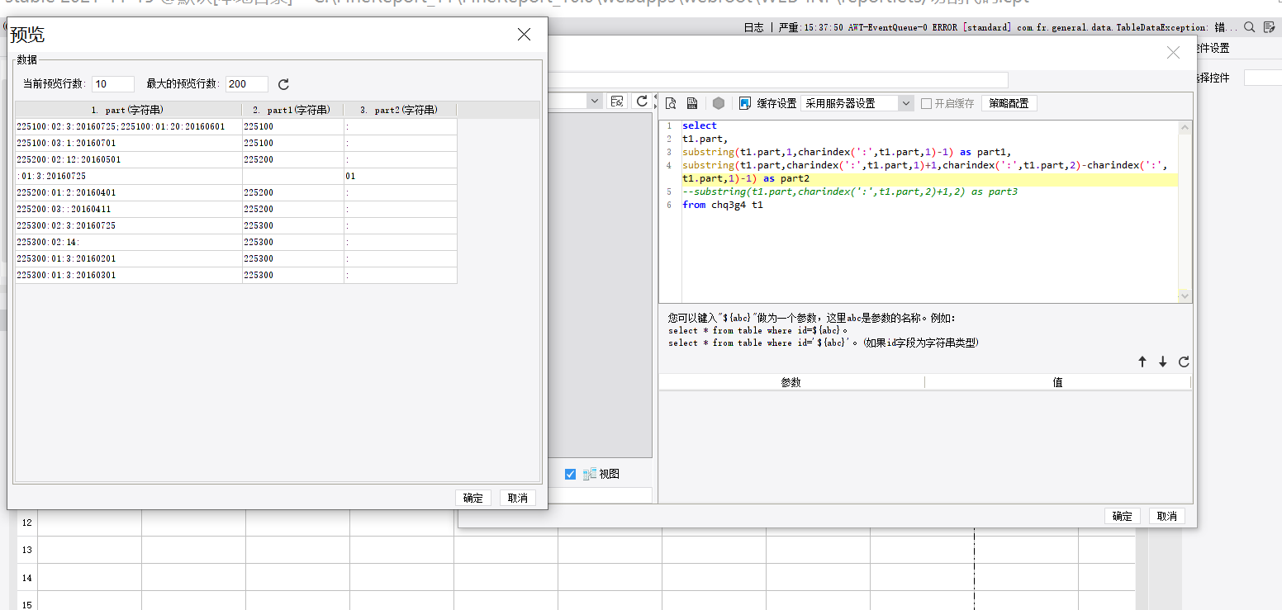Click the dataset name input field
Image resolution: width=1282 pixels, height=610 pixels.
[x=778, y=79]
